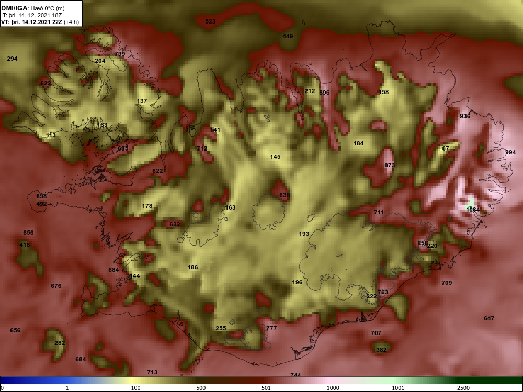
Task: Click the map value '87'
Action: click(446, 148)
